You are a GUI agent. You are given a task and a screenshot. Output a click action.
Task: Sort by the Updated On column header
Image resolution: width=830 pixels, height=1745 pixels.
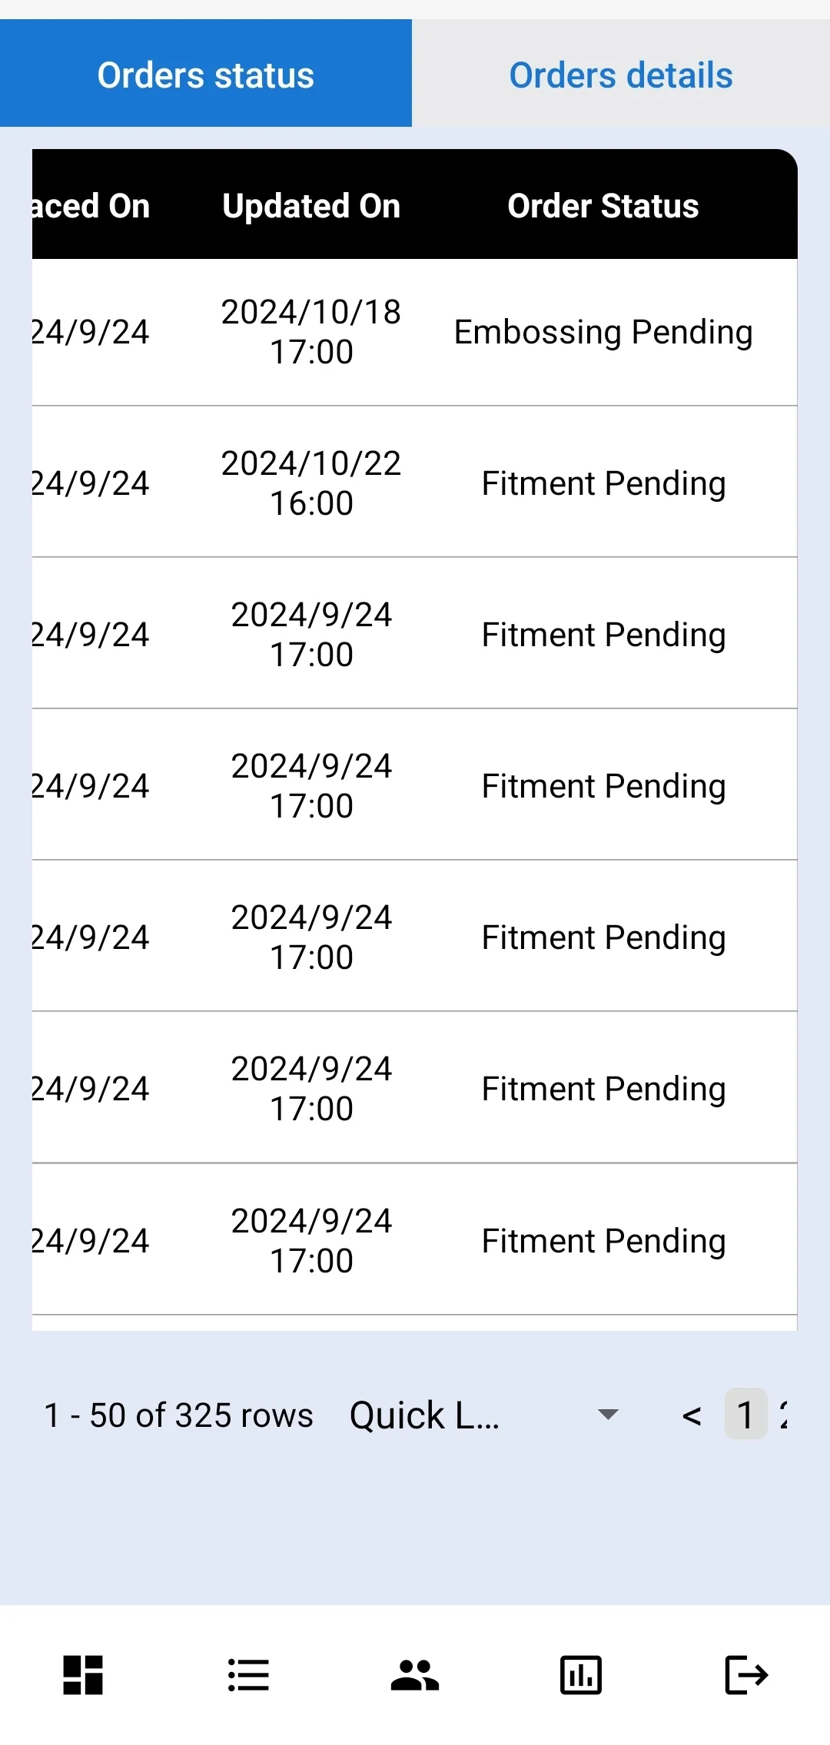311,206
